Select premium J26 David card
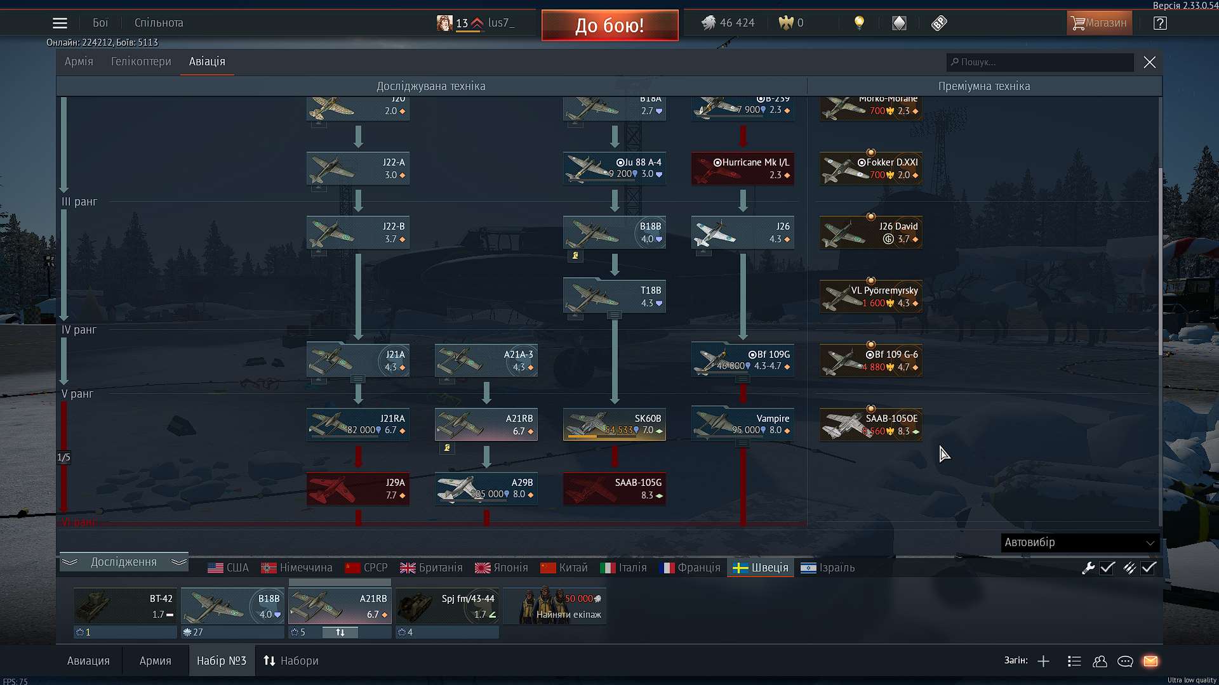This screenshot has height=685, width=1219. coord(871,232)
